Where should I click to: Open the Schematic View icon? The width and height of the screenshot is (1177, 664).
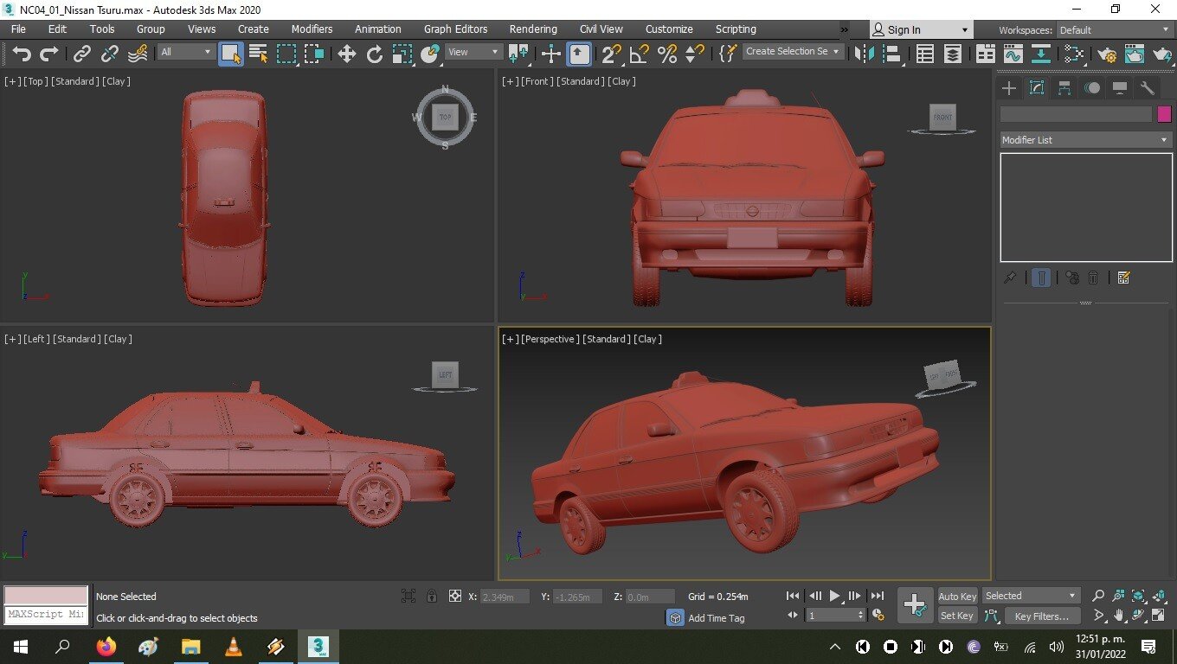[x=1041, y=54]
